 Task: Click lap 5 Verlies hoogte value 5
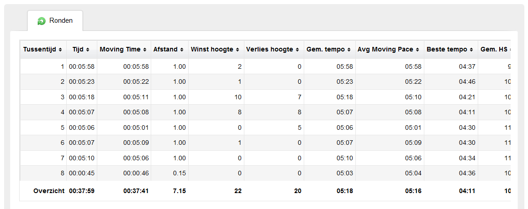[299, 127]
